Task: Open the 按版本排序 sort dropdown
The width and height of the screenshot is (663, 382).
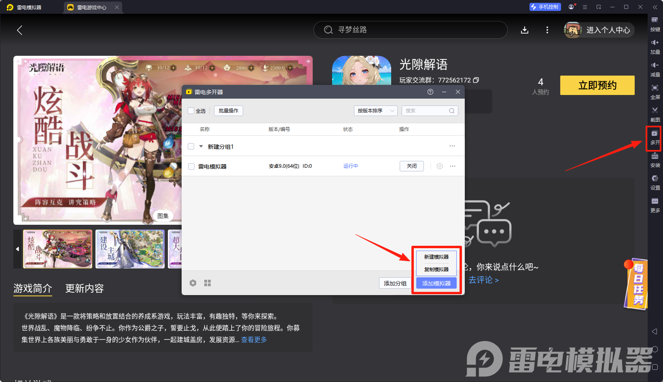Action: 375,110
